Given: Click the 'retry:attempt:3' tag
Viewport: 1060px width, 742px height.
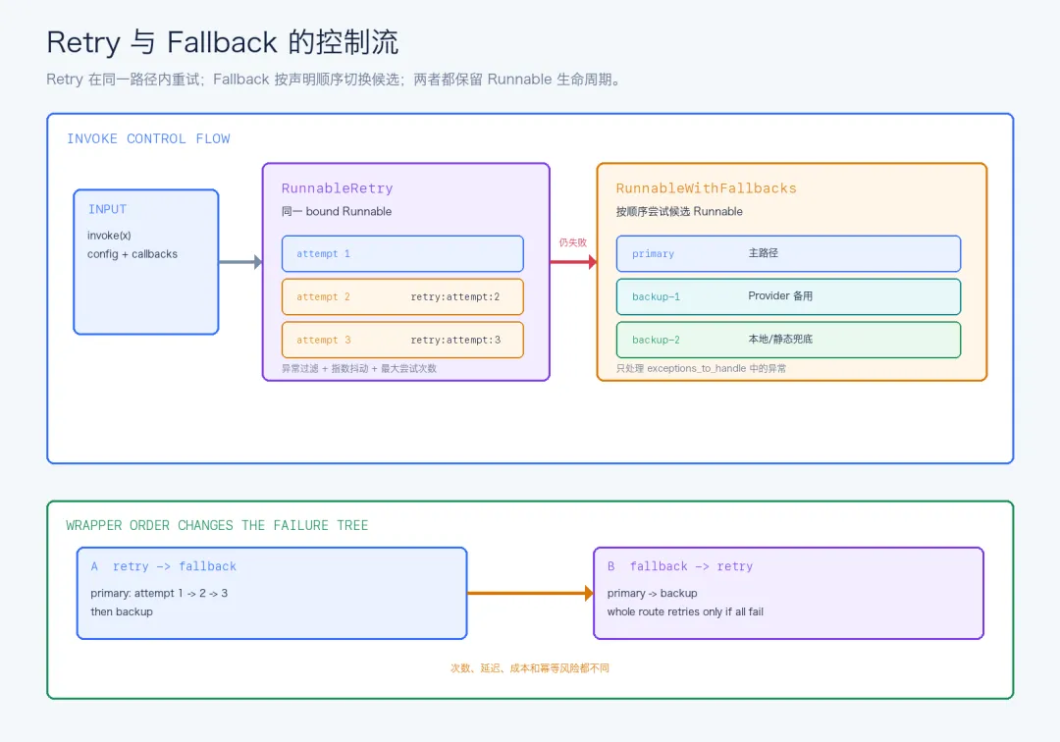Looking at the screenshot, I should pyautogui.click(x=455, y=340).
